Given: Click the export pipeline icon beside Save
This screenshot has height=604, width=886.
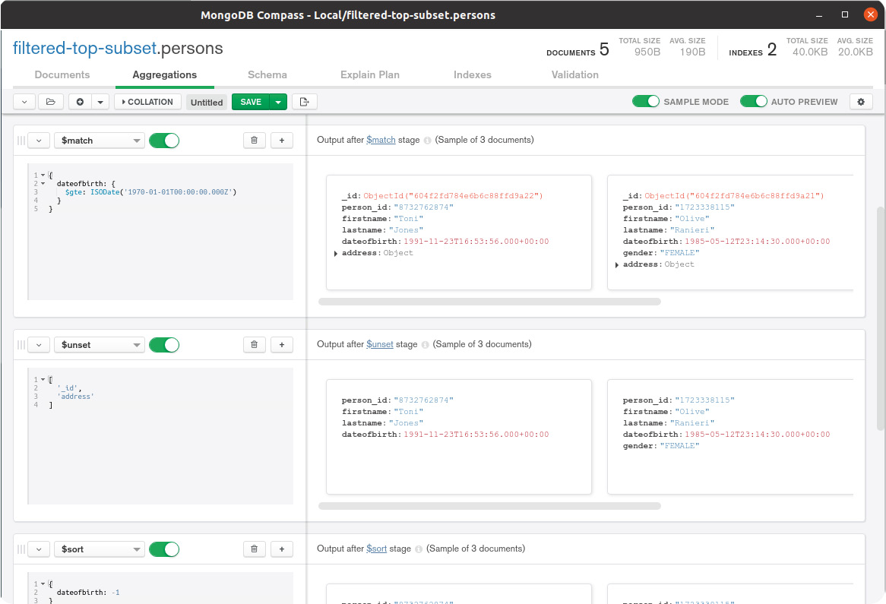Looking at the screenshot, I should [x=305, y=102].
